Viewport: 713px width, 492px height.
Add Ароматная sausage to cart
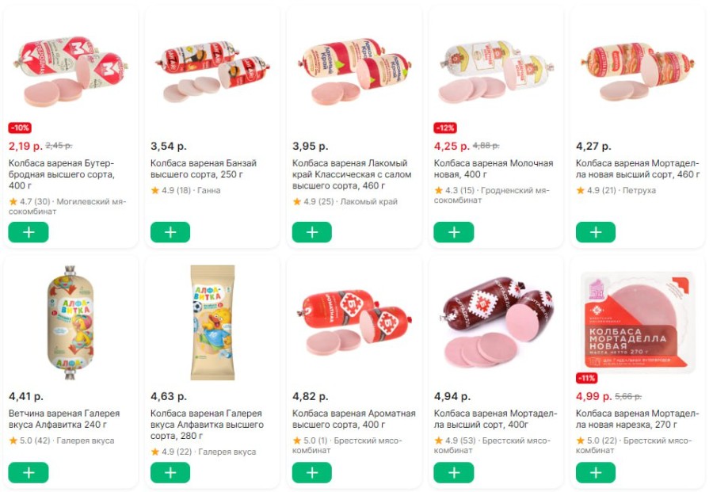(312, 472)
